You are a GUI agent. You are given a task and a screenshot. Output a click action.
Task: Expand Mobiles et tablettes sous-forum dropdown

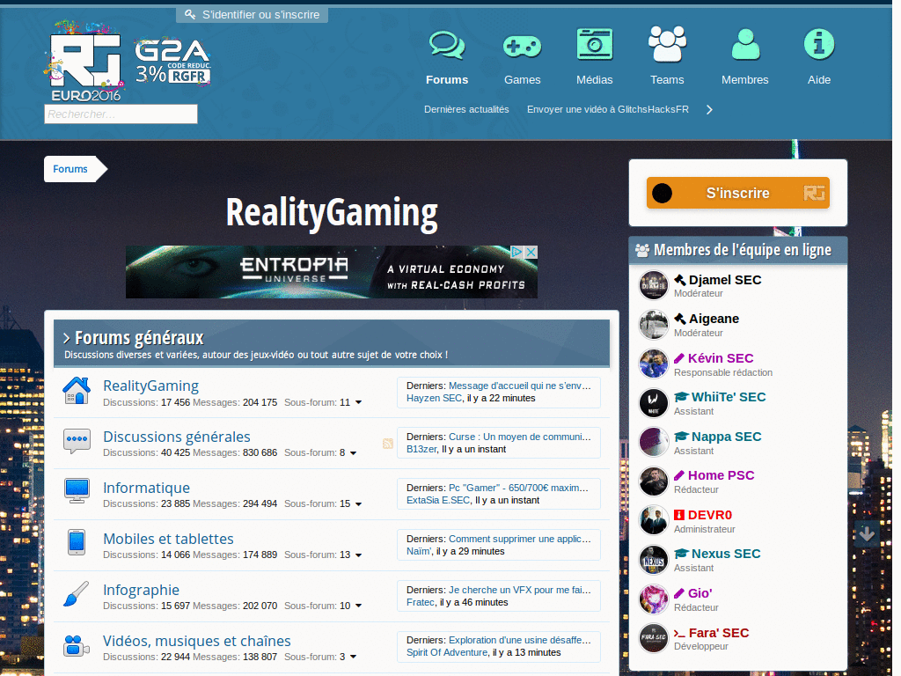(359, 555)
